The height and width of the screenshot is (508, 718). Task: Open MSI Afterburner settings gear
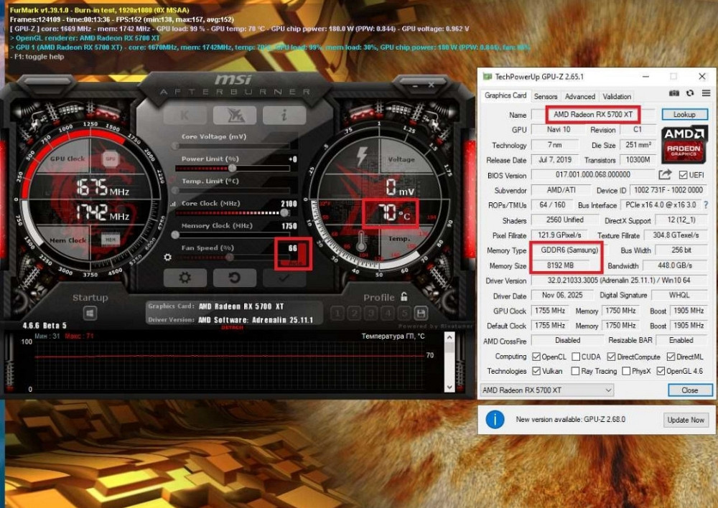click(x=184, y=277)
